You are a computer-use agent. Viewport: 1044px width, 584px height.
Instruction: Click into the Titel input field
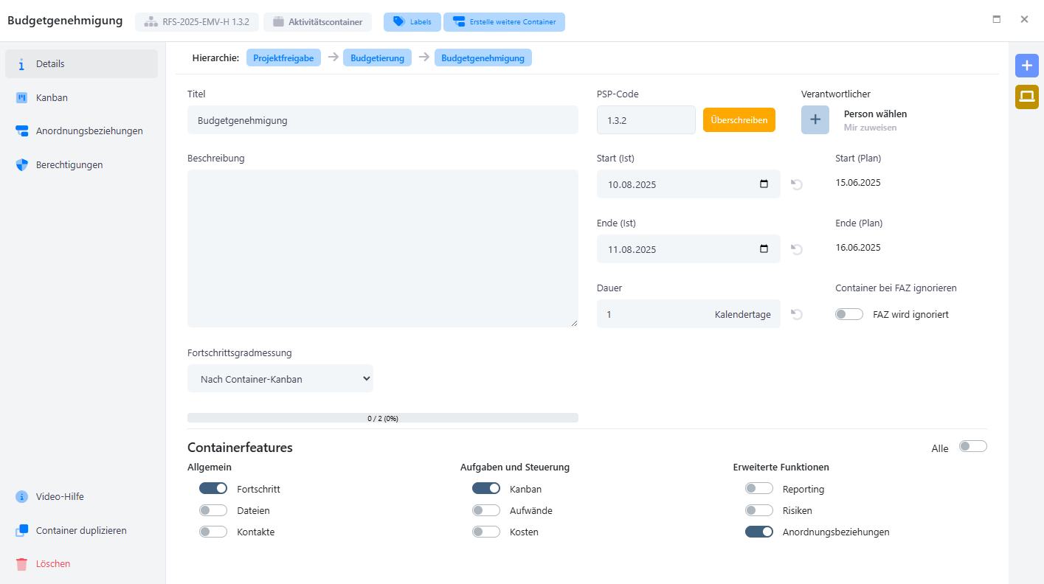[x=383, y=119]
